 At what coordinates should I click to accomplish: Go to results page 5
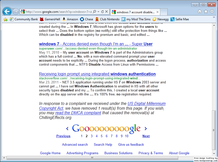pos(102,136)
